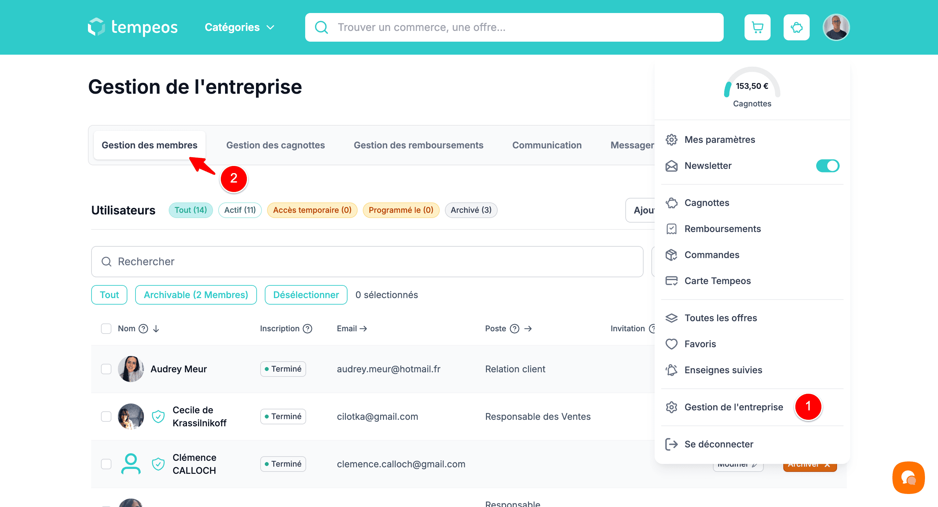Expand the Catégories dropdown
Screen dimensions: 938x507
click(x=239, y=27)
